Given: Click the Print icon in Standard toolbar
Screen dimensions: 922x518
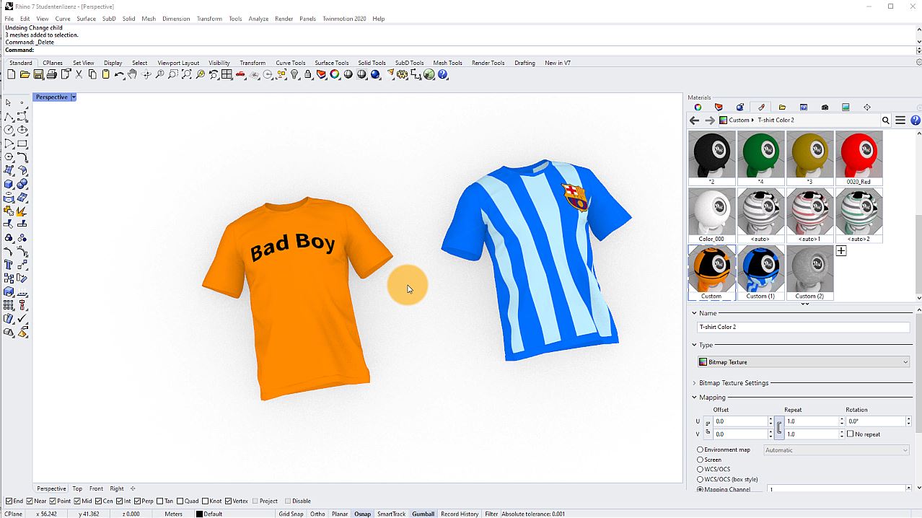Looking at the screenshot, I should pos(52,74).
